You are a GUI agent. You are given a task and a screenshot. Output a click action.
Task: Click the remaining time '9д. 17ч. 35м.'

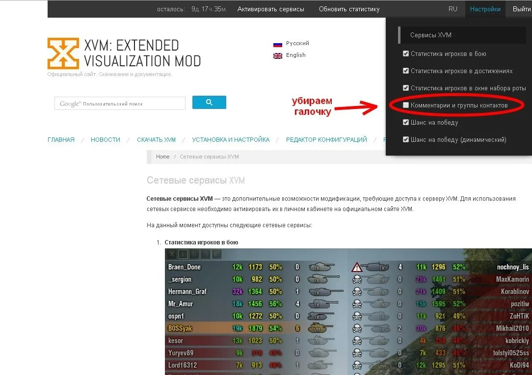[x=209, y=9]
